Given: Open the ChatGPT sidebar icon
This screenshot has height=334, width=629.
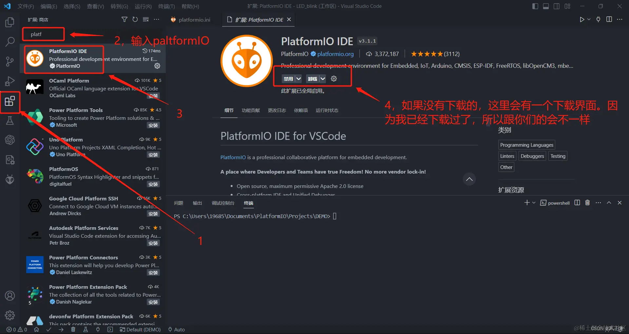Looking at the screenshot, I should [x=10, y=140].
